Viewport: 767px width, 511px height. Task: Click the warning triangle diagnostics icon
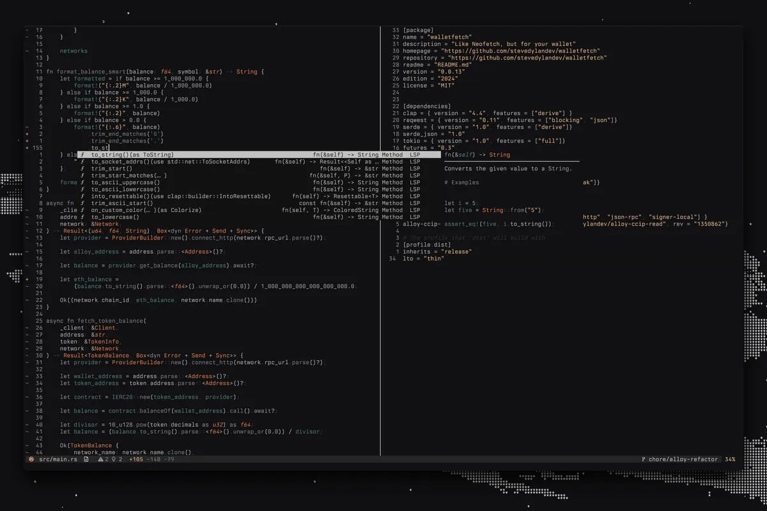pos(100,459)
